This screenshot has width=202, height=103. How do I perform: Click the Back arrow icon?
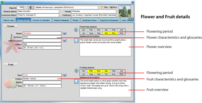pos(111,7)
